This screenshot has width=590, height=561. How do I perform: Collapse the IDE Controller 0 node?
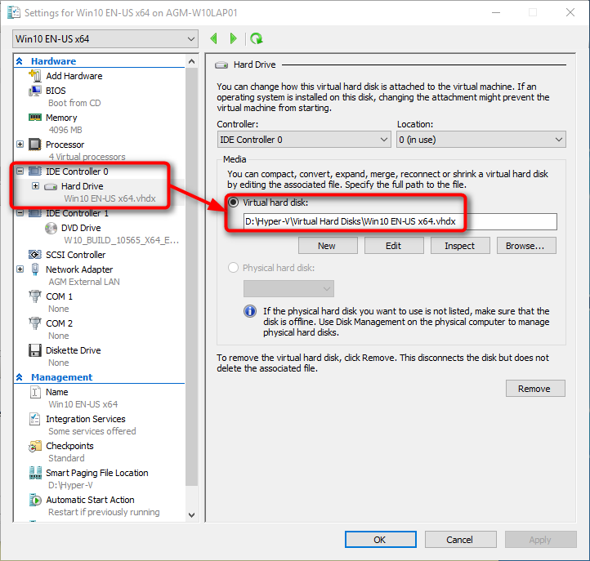(20, 171)
